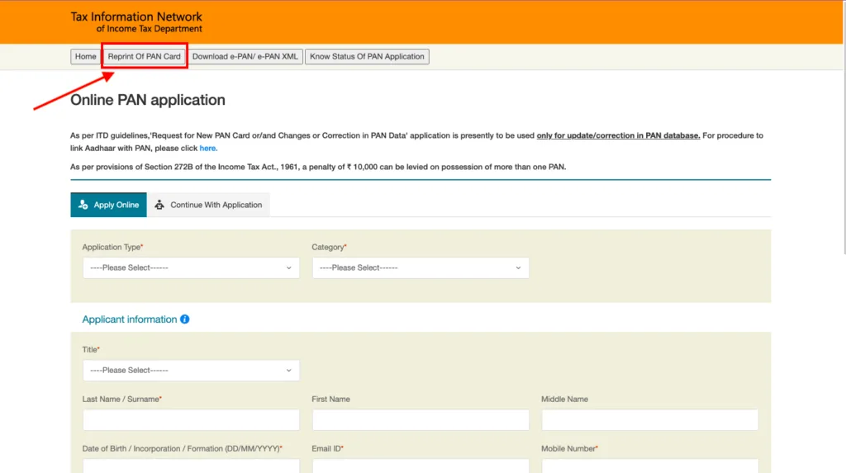Image resolution: width=846 pixels, height=473 pixels.
Task: Focus the Date of Birth field
Action: pyautogui.click(x=191, y=466)
